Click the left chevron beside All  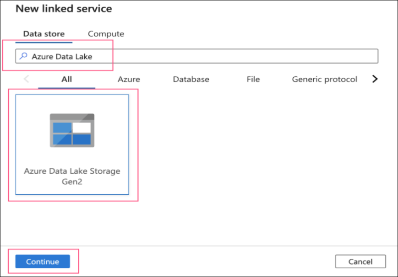click(26, 79)
